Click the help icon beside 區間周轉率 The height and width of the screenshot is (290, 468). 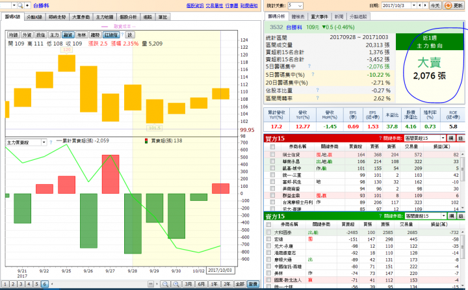coord(318,98)
